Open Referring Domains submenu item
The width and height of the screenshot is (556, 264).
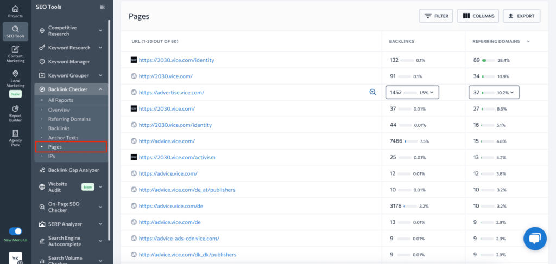71,119
